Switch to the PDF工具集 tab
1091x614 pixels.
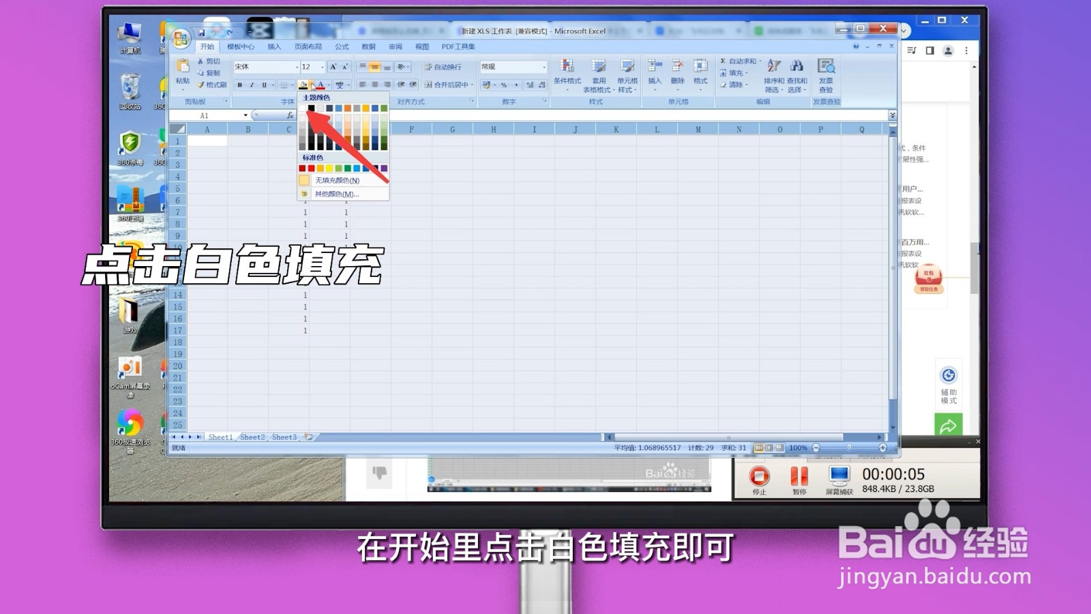click(458, 46)
